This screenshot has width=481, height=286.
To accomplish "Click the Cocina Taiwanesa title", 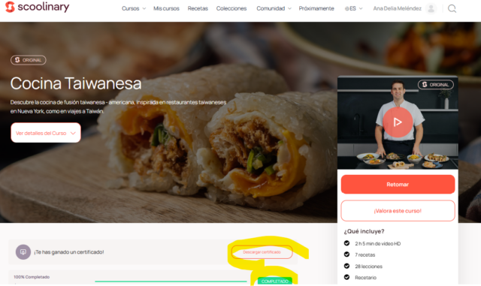I will (76, 83).
